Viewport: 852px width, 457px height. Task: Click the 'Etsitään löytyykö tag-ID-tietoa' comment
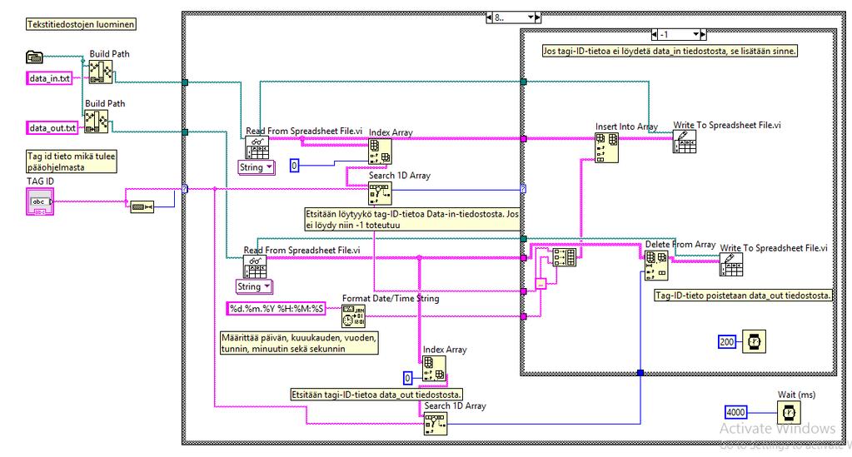412,219
